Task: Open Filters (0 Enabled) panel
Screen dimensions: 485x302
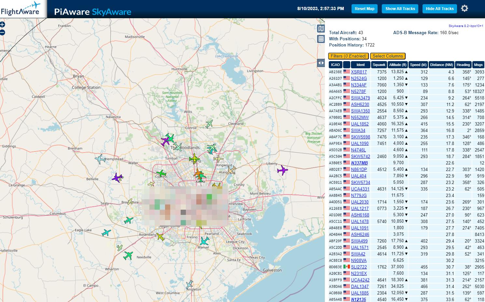Action: click(348, 56)
